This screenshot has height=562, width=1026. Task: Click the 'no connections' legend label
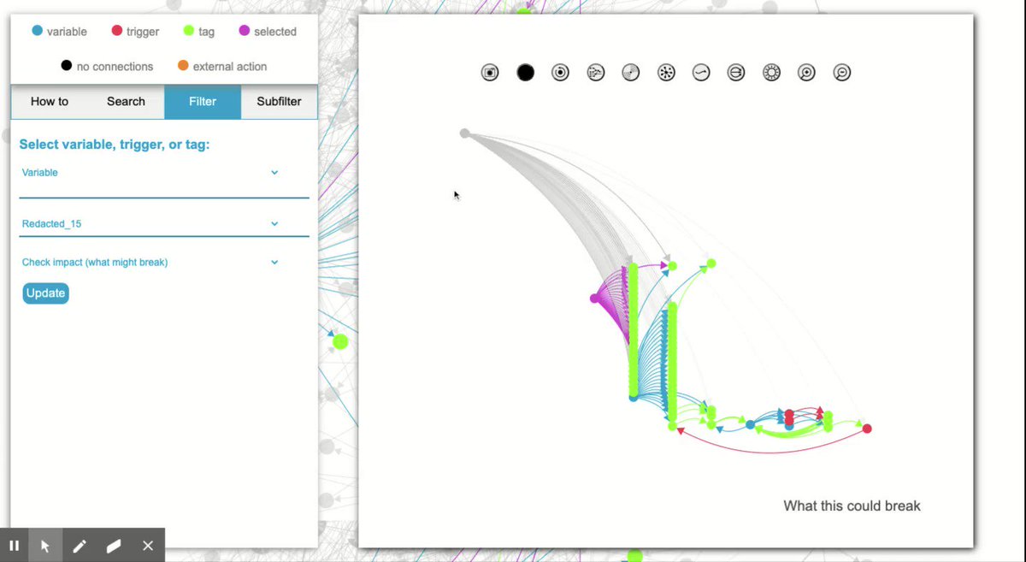coord(115,66)
